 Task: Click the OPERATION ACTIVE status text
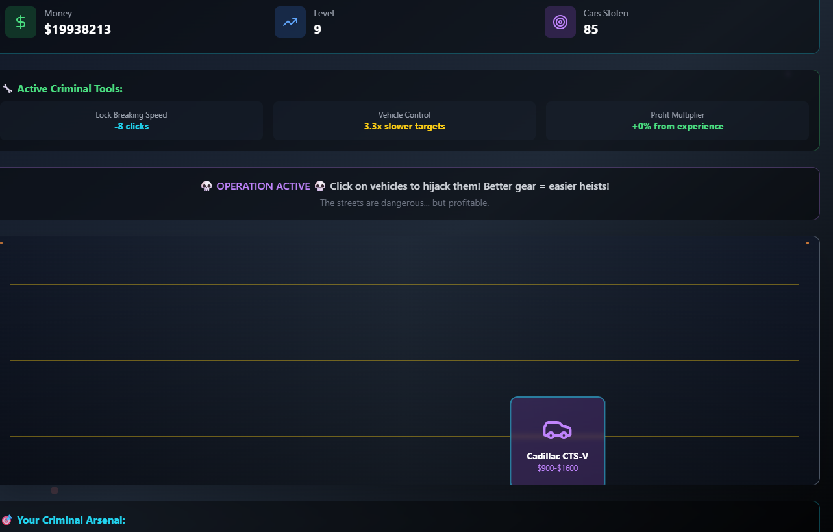point(264,186)
